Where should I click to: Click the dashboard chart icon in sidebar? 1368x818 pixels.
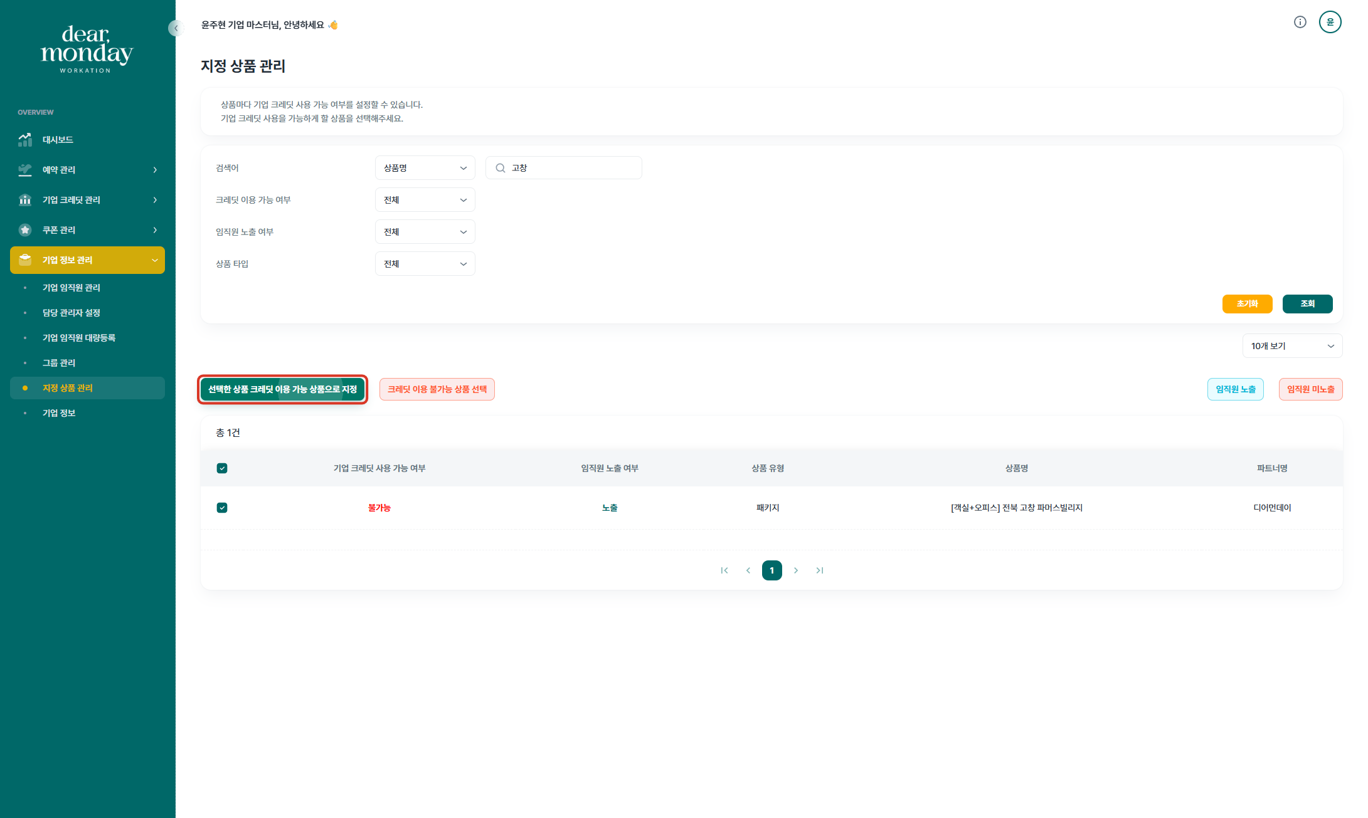25,140
